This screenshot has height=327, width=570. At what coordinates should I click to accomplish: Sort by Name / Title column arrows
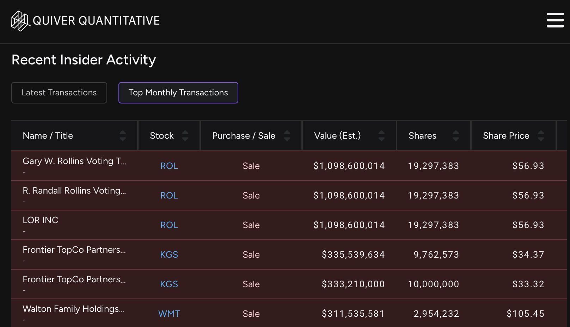pos(123,136)
